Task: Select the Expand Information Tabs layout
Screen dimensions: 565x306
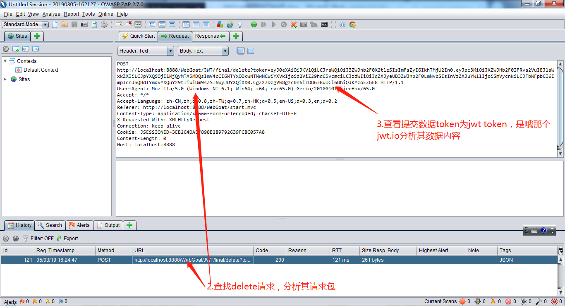Action: pos(162,24)
